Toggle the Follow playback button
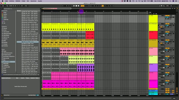This screenshot has width=179, height=100. pyautogui.click(x=63, y=6)
